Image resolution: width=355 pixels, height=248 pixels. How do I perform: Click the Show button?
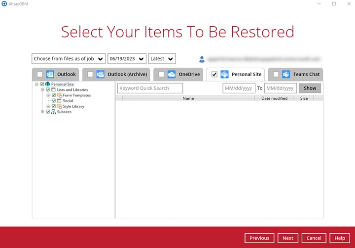310,88
